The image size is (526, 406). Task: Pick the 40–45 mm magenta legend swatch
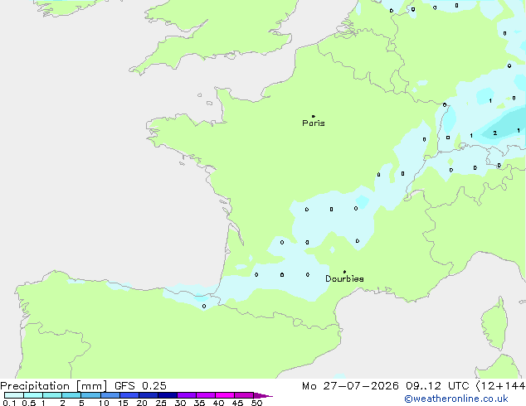(x=225, y=395)
